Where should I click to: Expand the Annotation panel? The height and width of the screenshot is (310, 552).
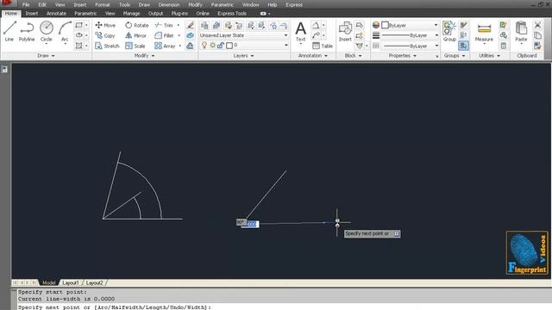[x=312, y=55]
